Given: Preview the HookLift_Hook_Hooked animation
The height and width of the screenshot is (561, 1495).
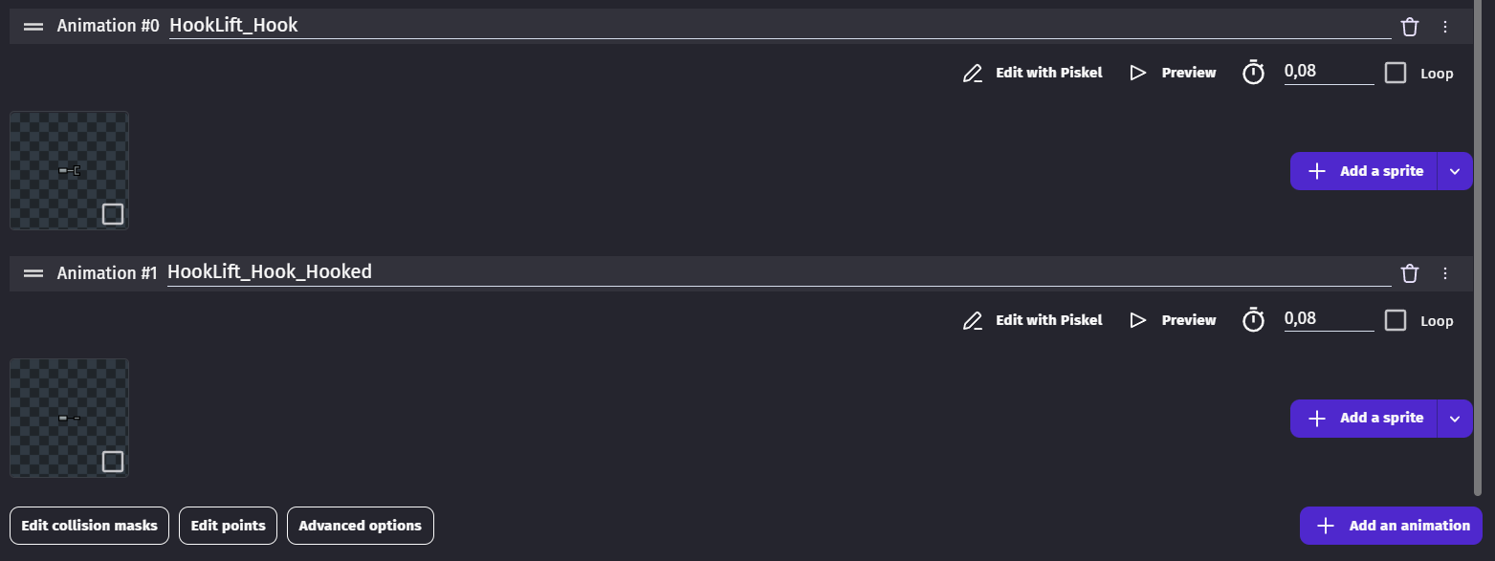Looking at the screenshot, I should [1174, 320].
